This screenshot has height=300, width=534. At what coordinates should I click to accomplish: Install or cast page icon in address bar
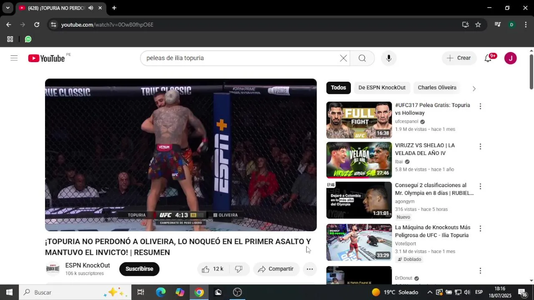(466, 25)
